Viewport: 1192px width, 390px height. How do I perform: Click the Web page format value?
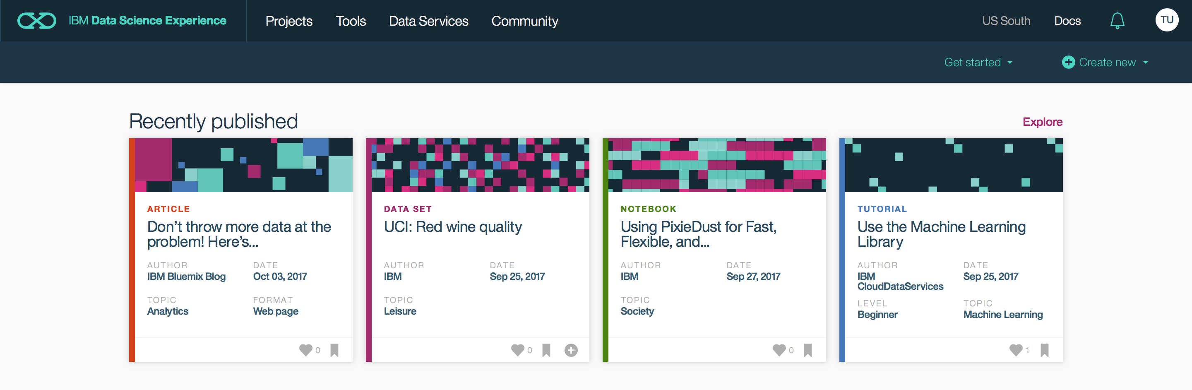275,311
